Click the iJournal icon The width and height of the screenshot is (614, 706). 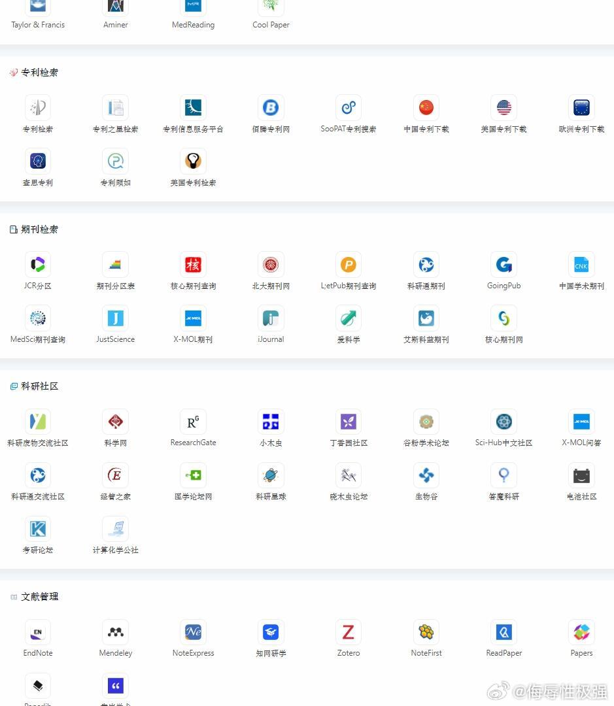click(x=271, y=318)
